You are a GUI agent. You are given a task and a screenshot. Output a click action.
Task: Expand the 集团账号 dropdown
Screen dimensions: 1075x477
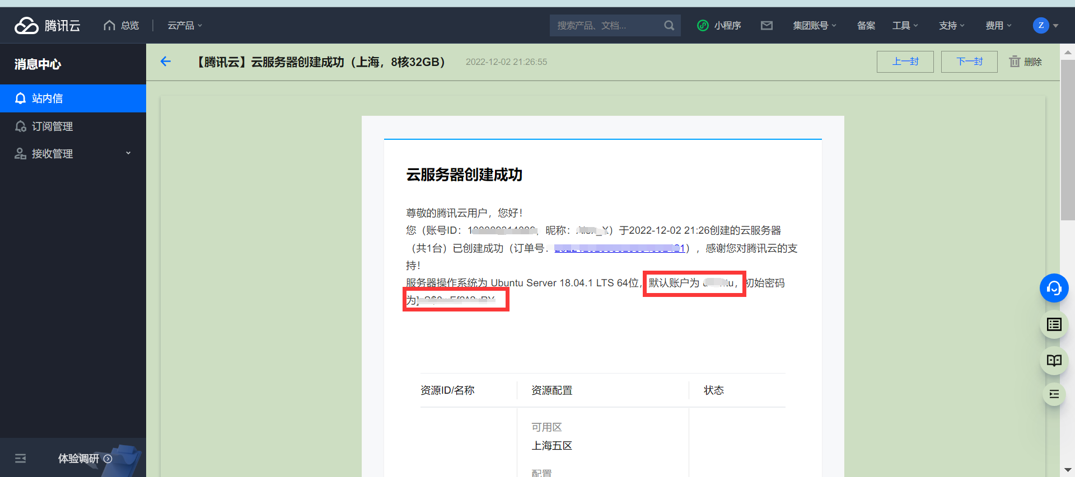[x=815, y=26]
